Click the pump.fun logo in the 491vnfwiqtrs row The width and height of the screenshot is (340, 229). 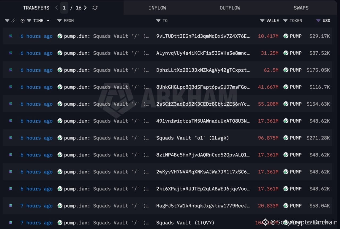pyautogui.click(x=60, y=121)
